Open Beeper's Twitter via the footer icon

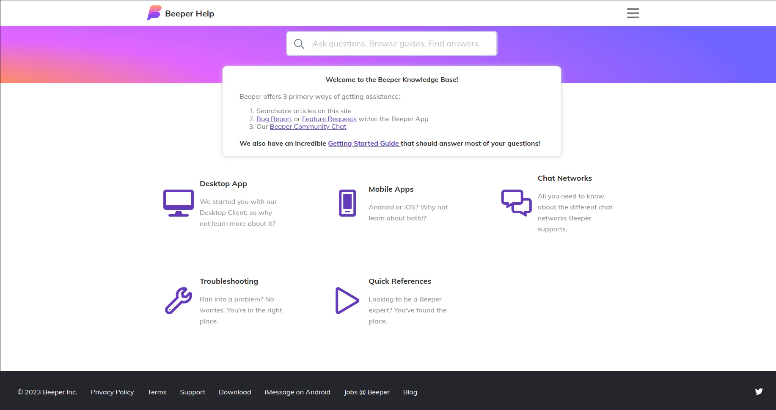pyautogui.click(x=759, y=392)
